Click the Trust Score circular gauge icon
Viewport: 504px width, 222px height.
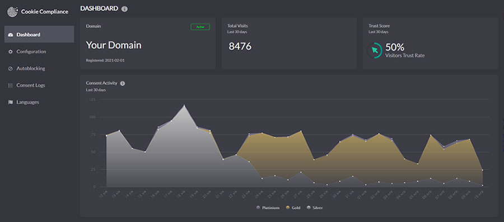375,50
